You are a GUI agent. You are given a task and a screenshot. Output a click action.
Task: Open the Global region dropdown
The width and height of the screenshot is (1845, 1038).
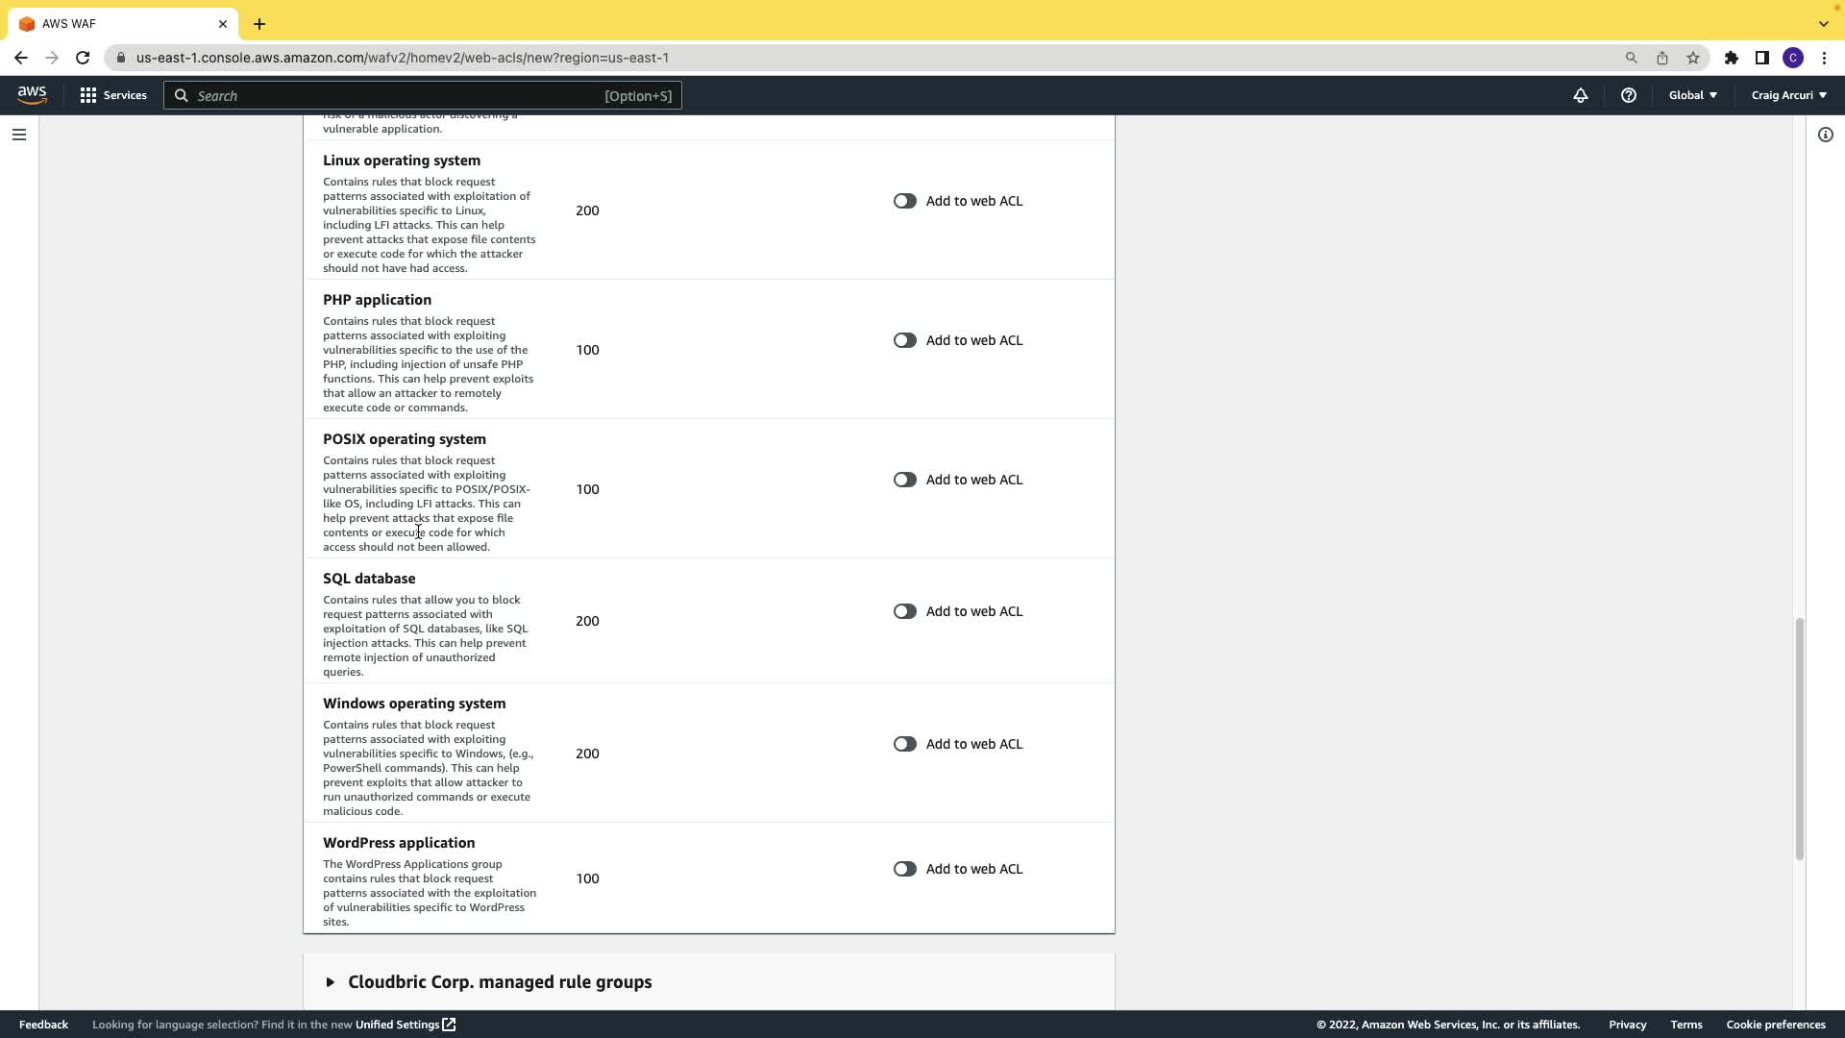(1692, 95)
